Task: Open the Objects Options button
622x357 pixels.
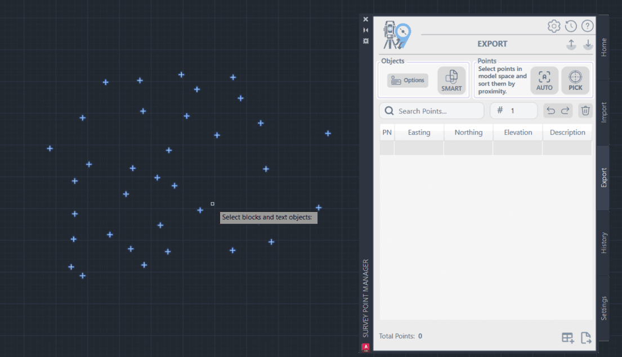Action: pyautogui.click(x=408, y=80)
